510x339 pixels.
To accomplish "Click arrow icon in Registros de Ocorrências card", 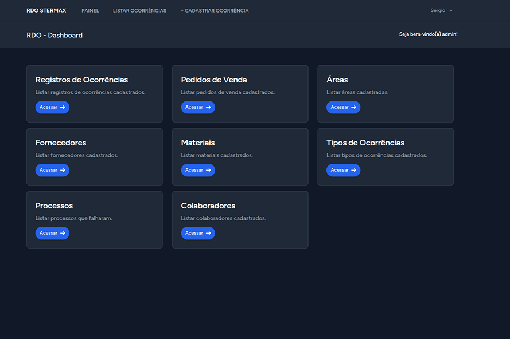I will [x=63, y=107].
